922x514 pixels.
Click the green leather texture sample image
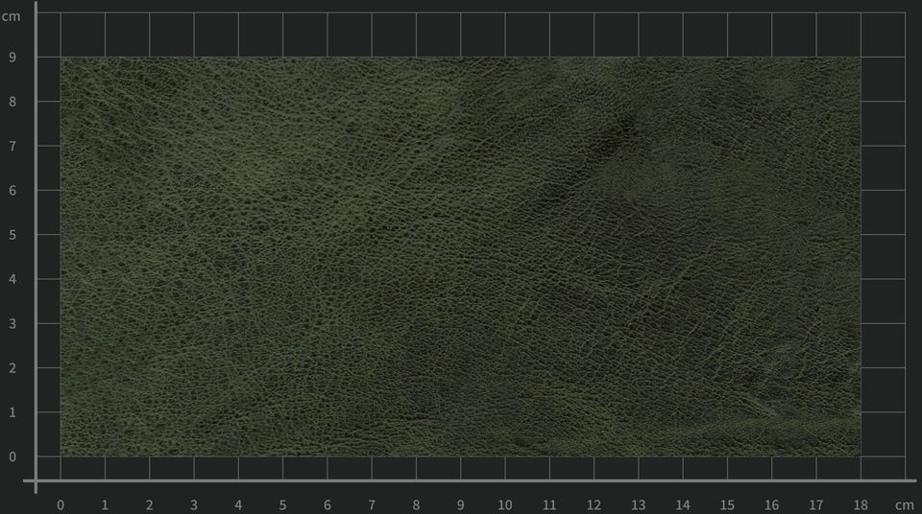(x=460, y=257)
